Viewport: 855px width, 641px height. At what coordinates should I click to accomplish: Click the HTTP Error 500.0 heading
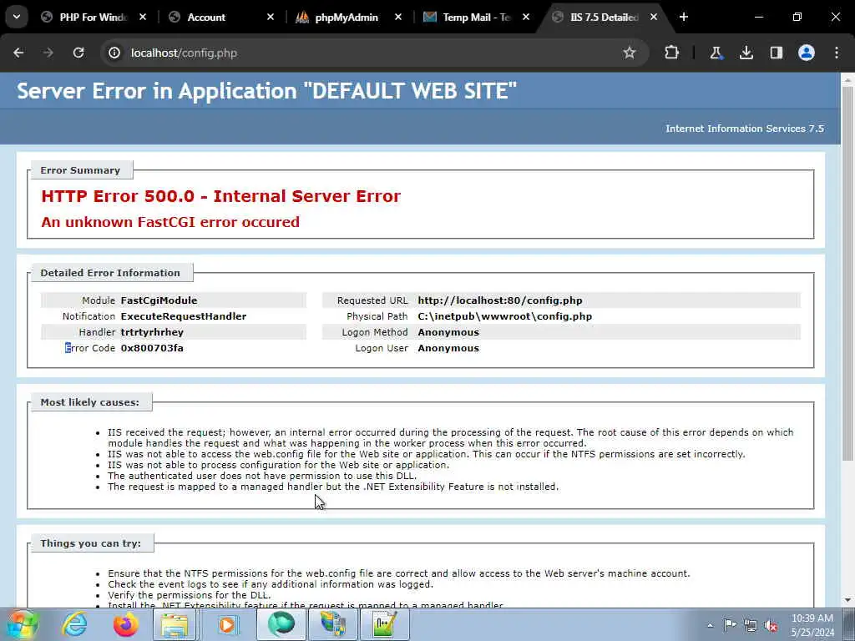click(220, 196)
